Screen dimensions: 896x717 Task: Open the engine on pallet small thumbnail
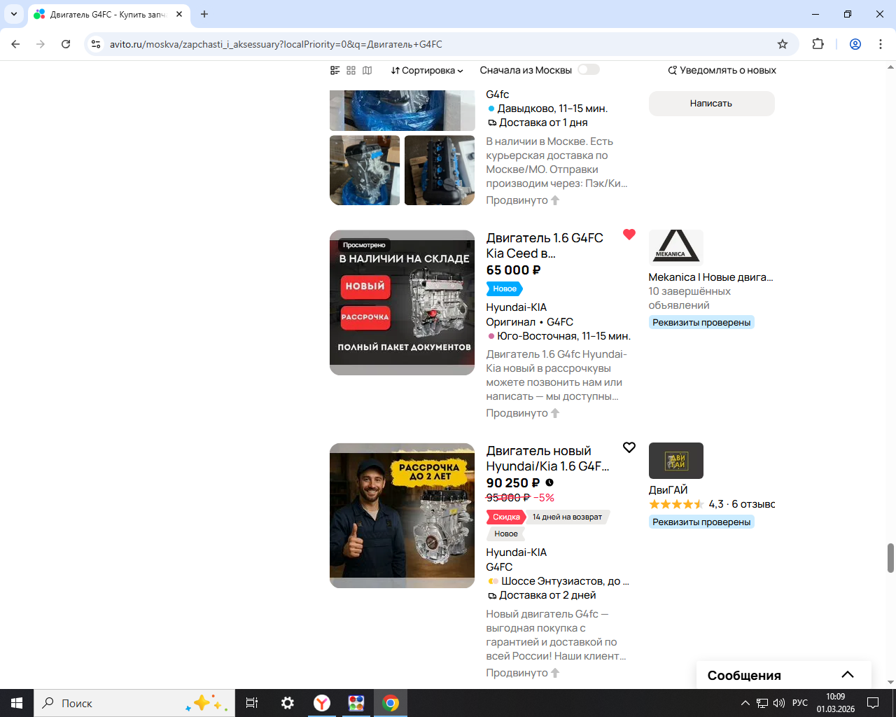(x=365, y=170)
